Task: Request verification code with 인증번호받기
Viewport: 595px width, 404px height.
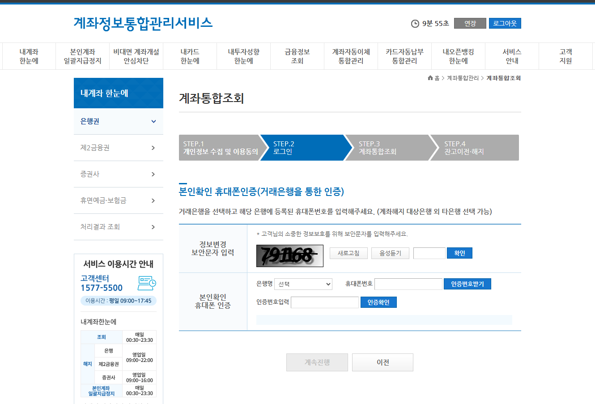Action: [467, 284]
